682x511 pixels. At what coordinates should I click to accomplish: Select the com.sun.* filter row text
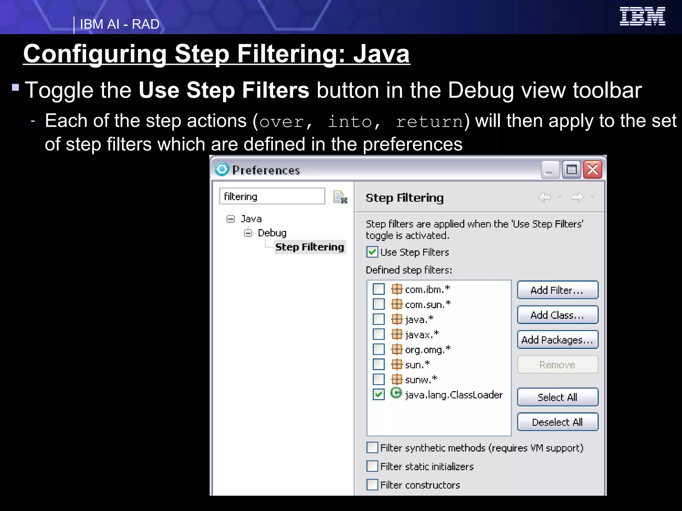click(x=428, y=304)
